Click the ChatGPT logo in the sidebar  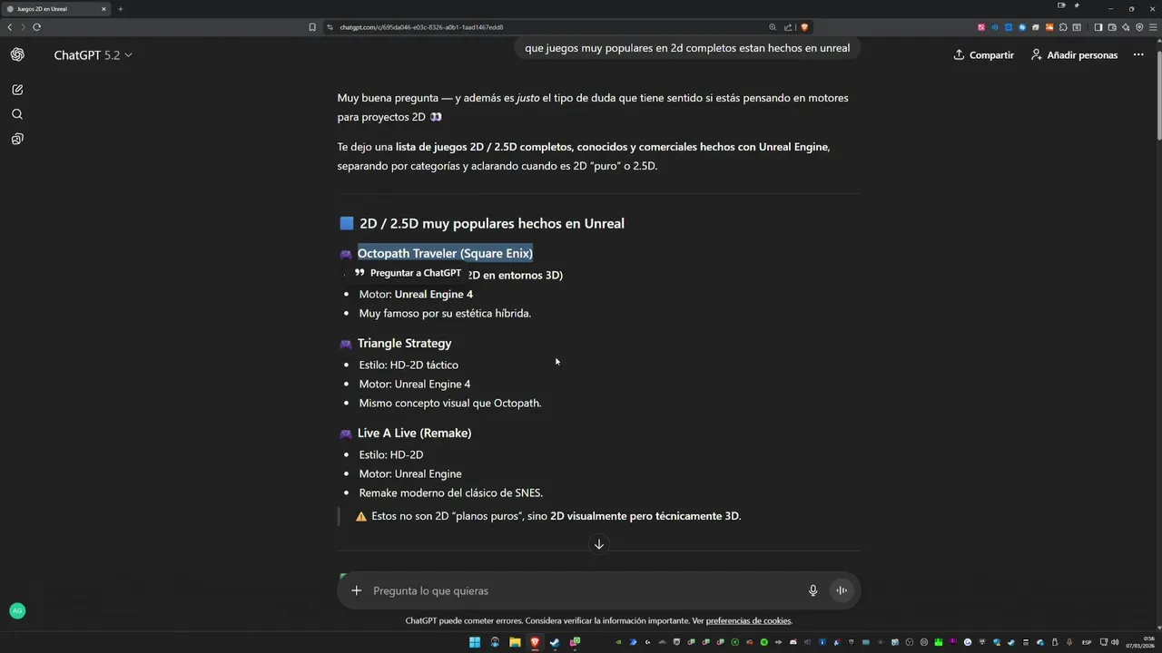coord(17,54)
